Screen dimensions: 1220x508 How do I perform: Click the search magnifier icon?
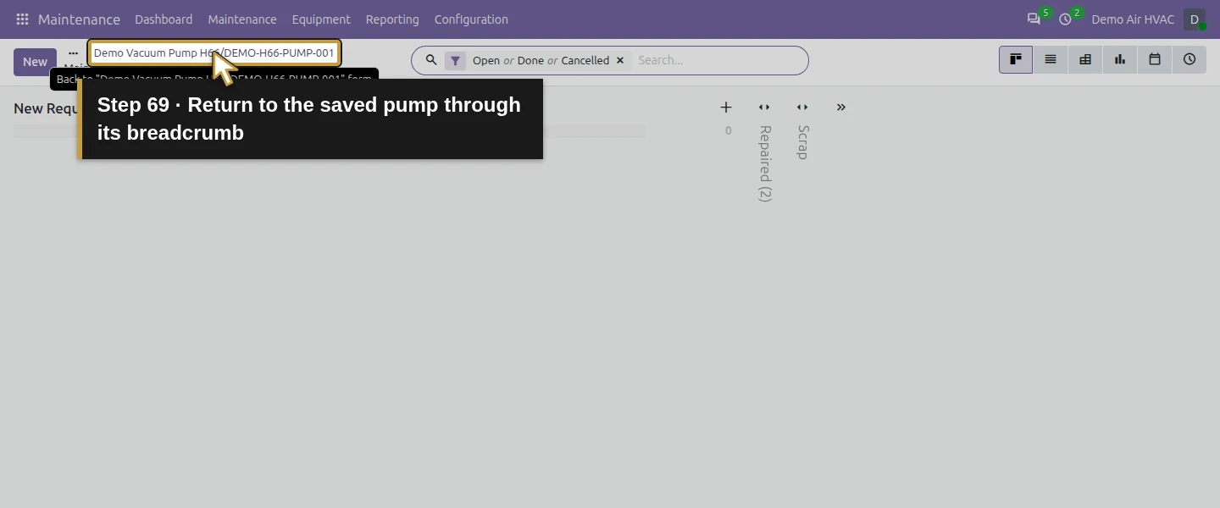(431, 60)
